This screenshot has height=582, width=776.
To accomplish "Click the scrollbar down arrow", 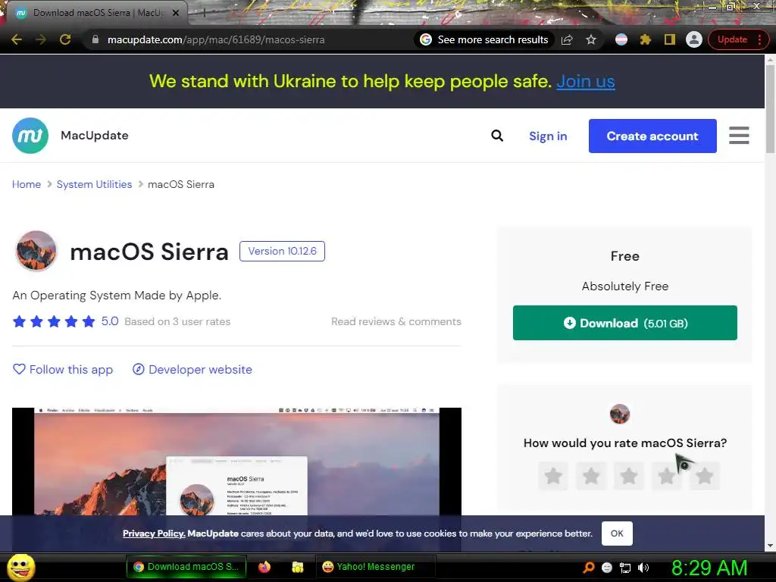I will coord(770,546).
